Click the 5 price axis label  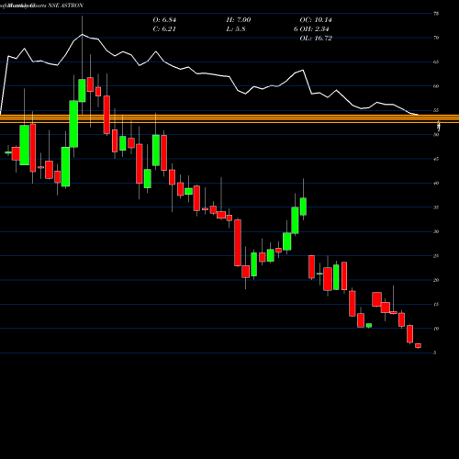(x=435, y=353)
